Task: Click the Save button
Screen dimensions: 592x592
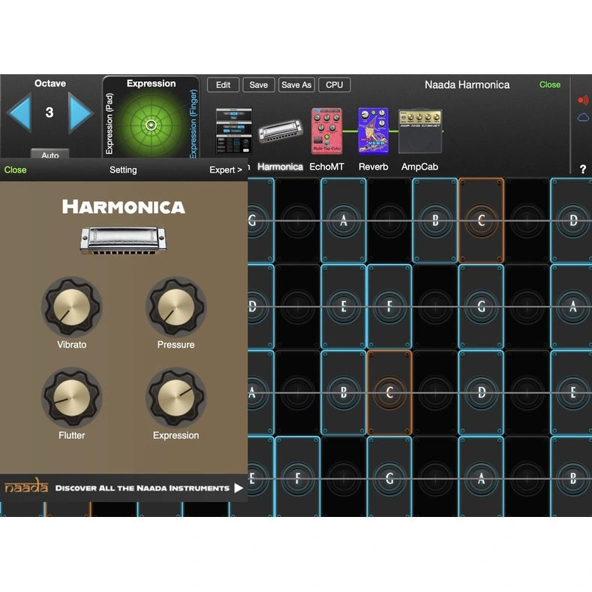Action: [259, 85]
